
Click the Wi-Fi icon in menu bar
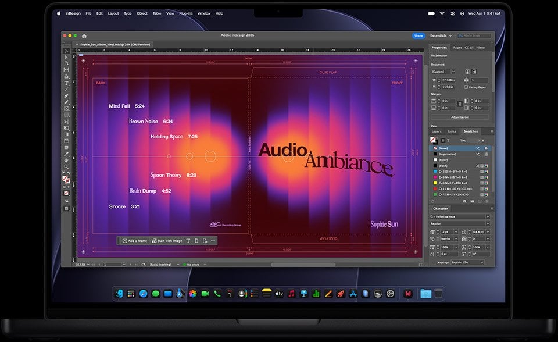click(442, 13)
